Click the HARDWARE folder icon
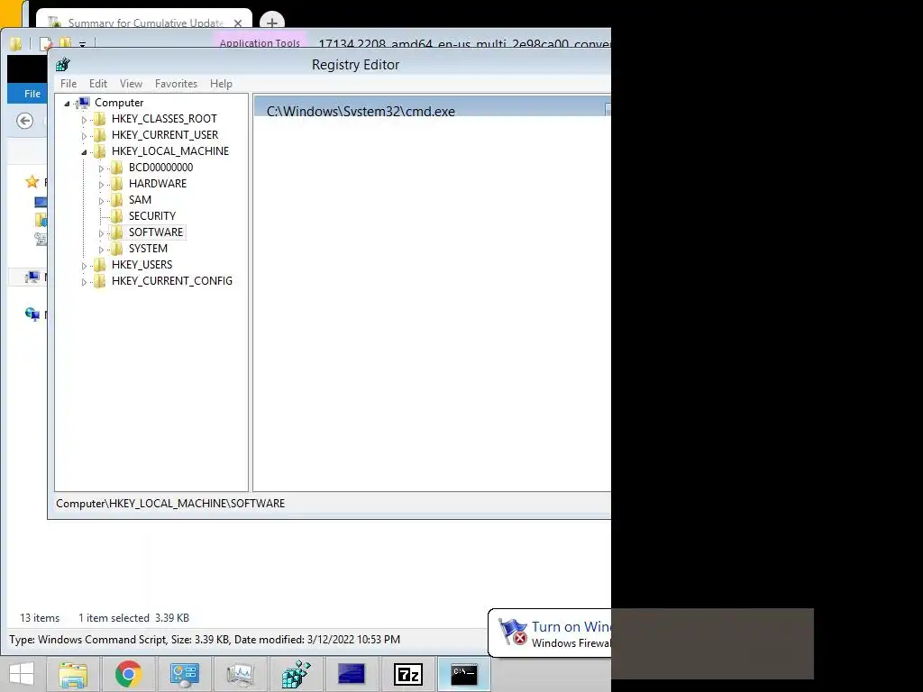The image size is (923, 692). 117,184
